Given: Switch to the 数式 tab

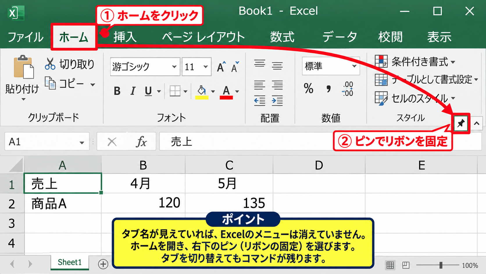Looking at the screenshot, I should click(x=282, y=37).
